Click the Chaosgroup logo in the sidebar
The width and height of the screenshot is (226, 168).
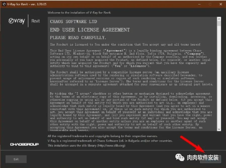click(x=24, y=144)
